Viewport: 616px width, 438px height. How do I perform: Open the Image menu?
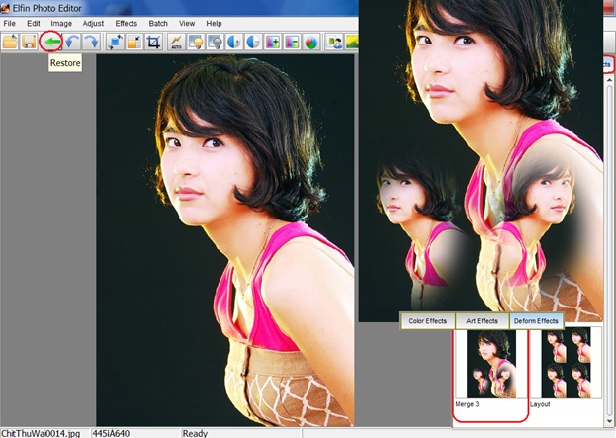pos(61,23)
